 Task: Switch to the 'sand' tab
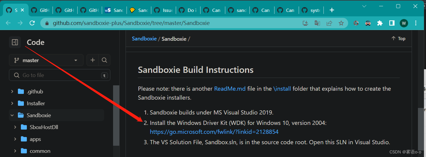pos(237,10)
